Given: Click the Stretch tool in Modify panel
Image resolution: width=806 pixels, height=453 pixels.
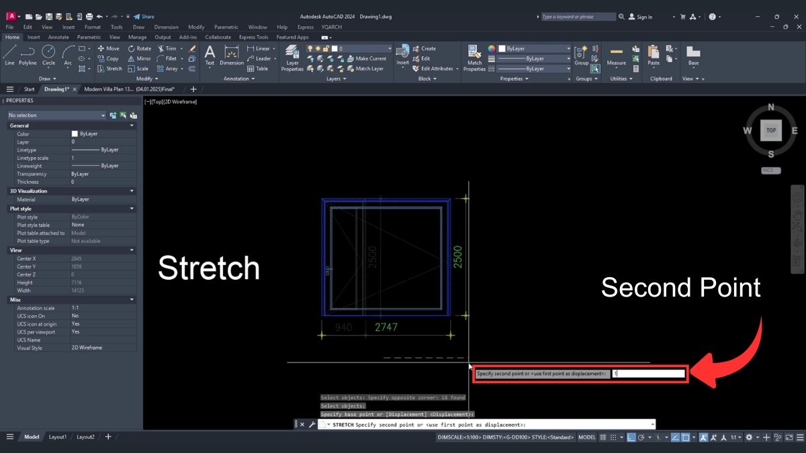Looking at the screenshot, I should [x=109, y=68].
